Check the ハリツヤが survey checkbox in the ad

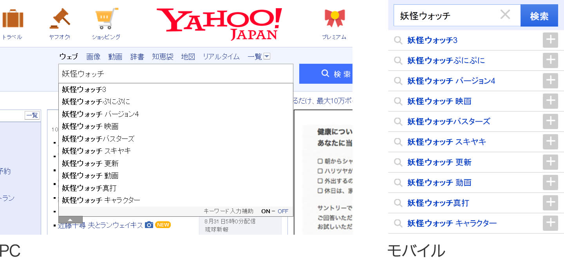[x=320, y=171]
